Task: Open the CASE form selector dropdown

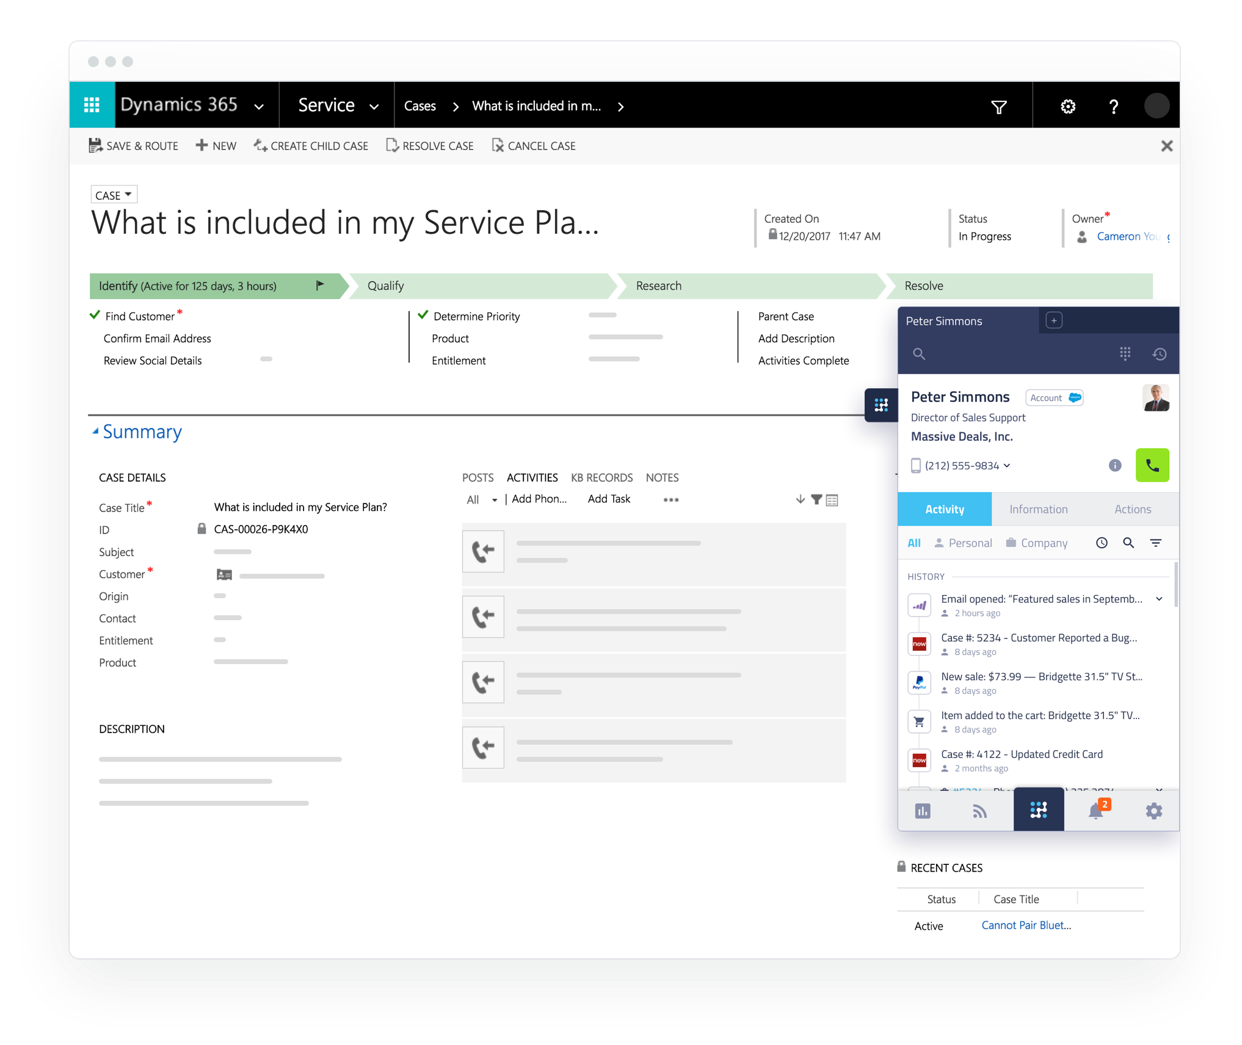Action: coord(114,195)
